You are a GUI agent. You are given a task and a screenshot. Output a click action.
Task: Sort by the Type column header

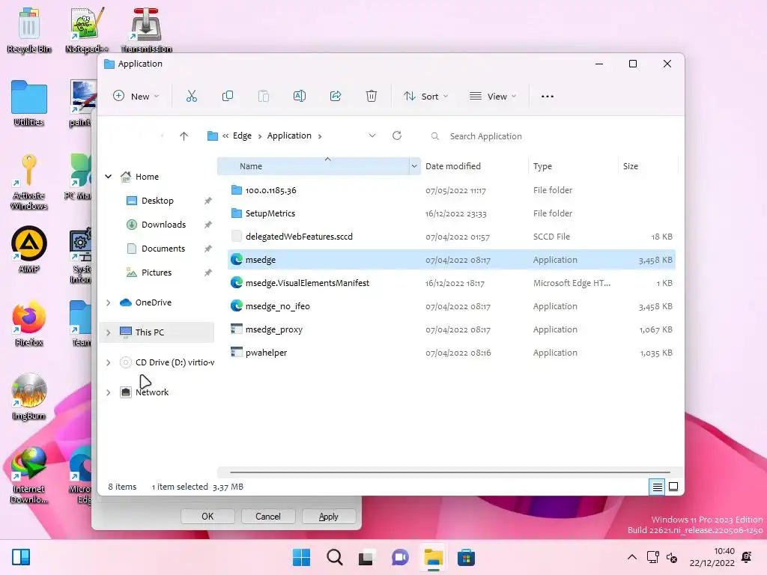pyautogui.click(x=573, y=166)
